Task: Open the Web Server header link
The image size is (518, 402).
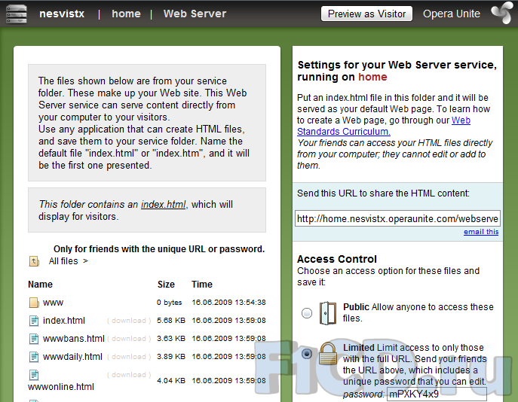Action: pos(195,14)
